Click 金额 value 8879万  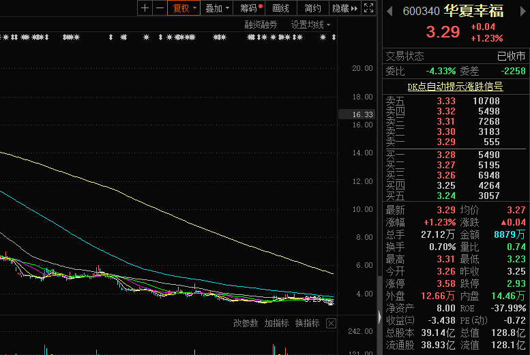pos(510,234)
